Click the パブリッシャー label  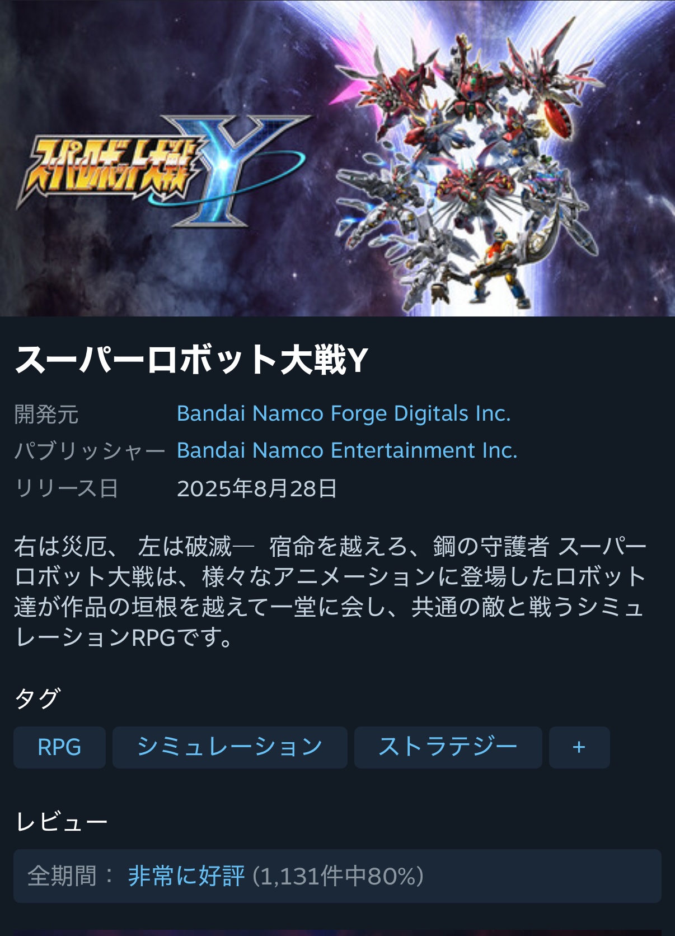tap(90, 451)
